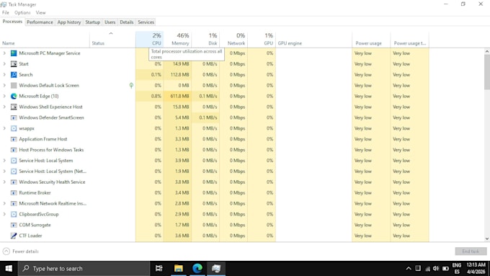
Task: Sort by the Disk column header
Action: (x=205, y=39)
